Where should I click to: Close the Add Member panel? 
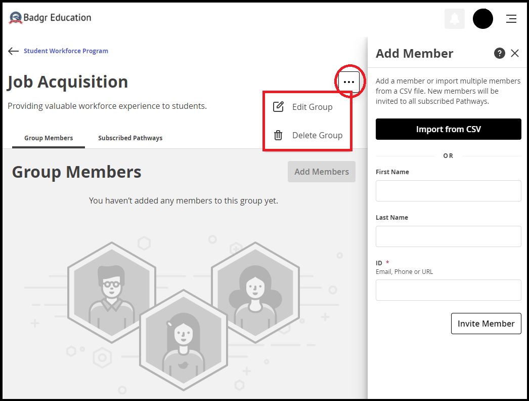[515, 53]
